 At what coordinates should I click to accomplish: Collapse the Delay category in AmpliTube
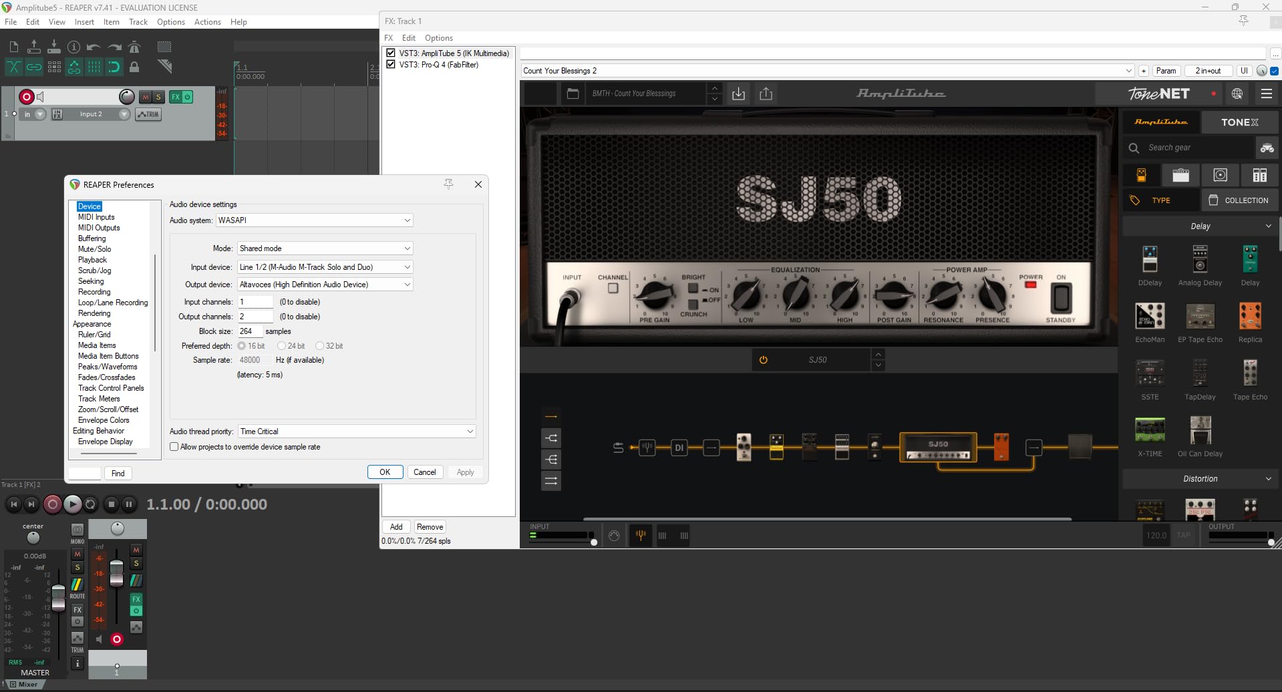pos(1268,226)
